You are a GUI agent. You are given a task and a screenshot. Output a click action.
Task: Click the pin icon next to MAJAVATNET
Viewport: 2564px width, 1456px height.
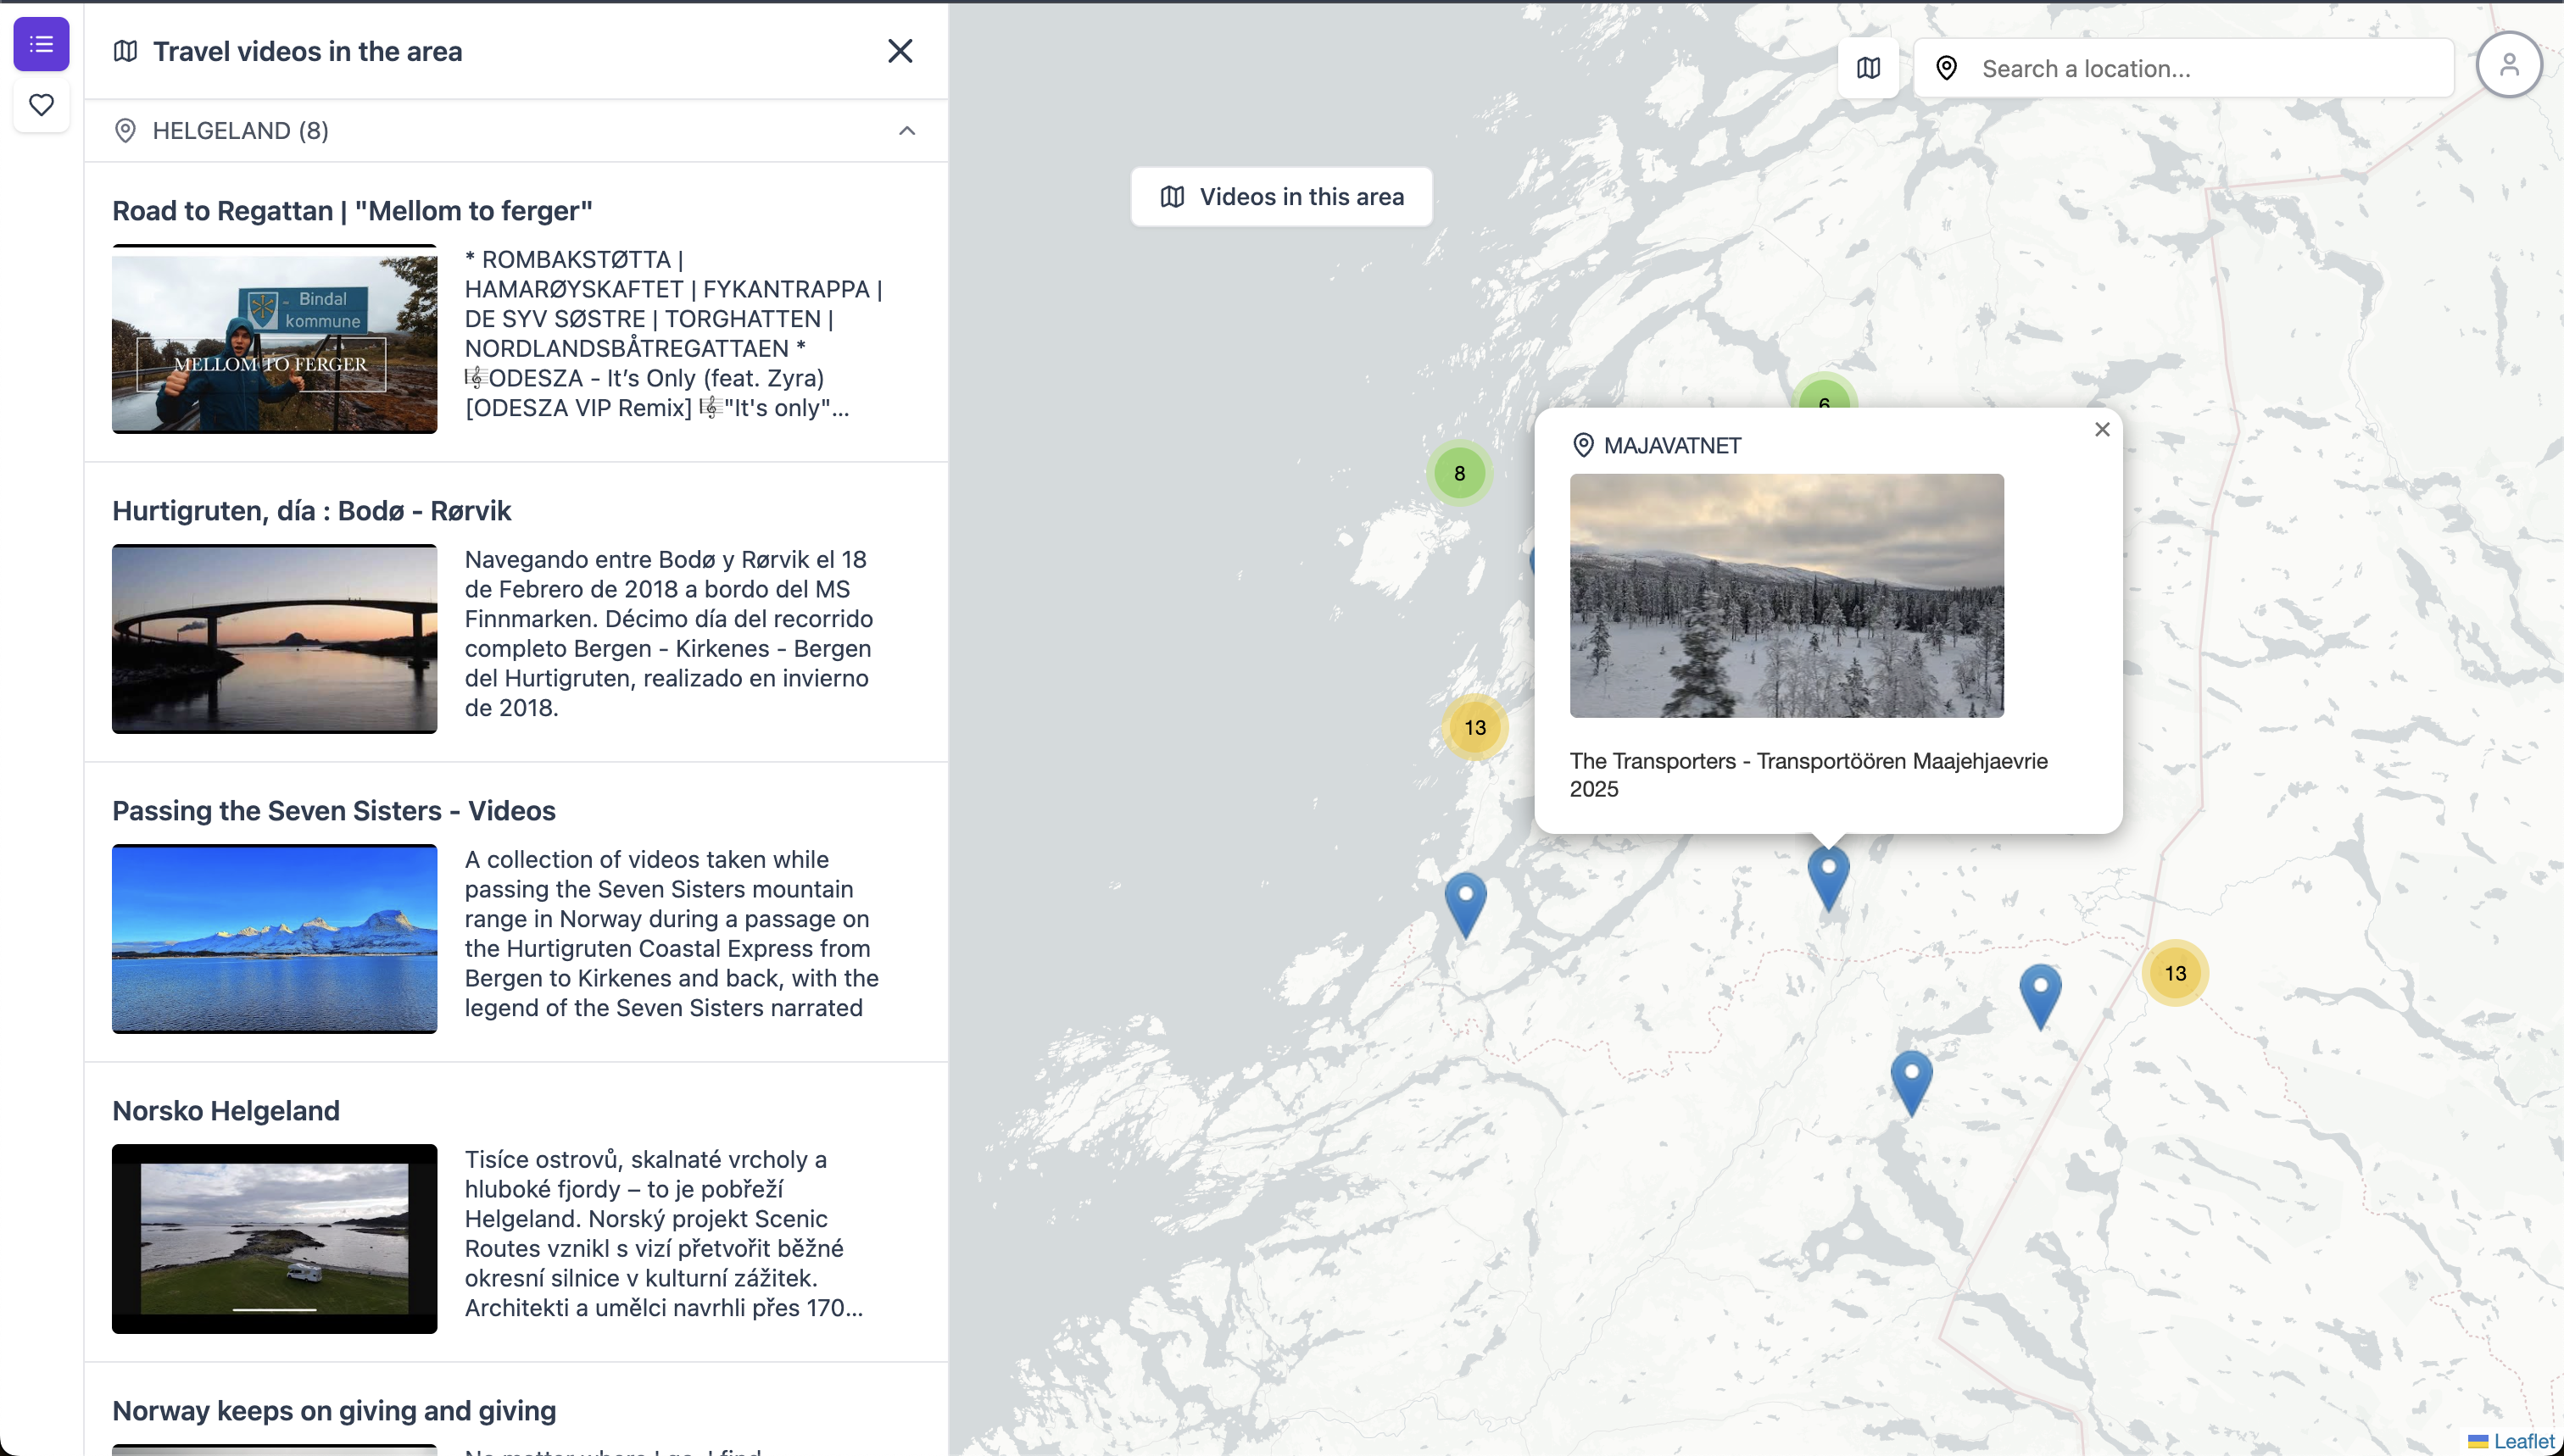[x=1583, y=445]
